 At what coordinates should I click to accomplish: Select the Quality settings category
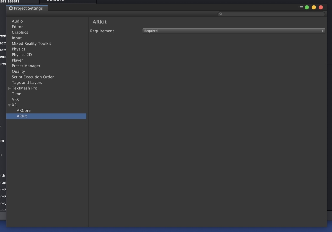click(x=18, y=71)
